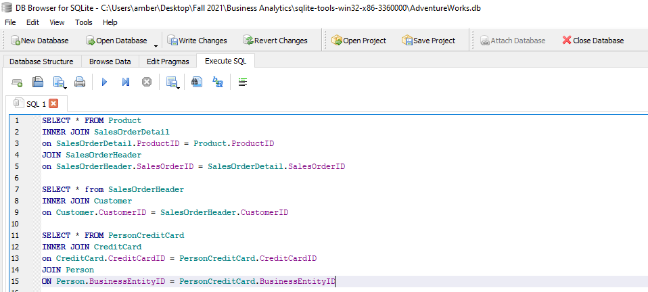Screen dimensions: 648x292
Task: Select the SQL 1 editor tab
Action: [36, 103]
